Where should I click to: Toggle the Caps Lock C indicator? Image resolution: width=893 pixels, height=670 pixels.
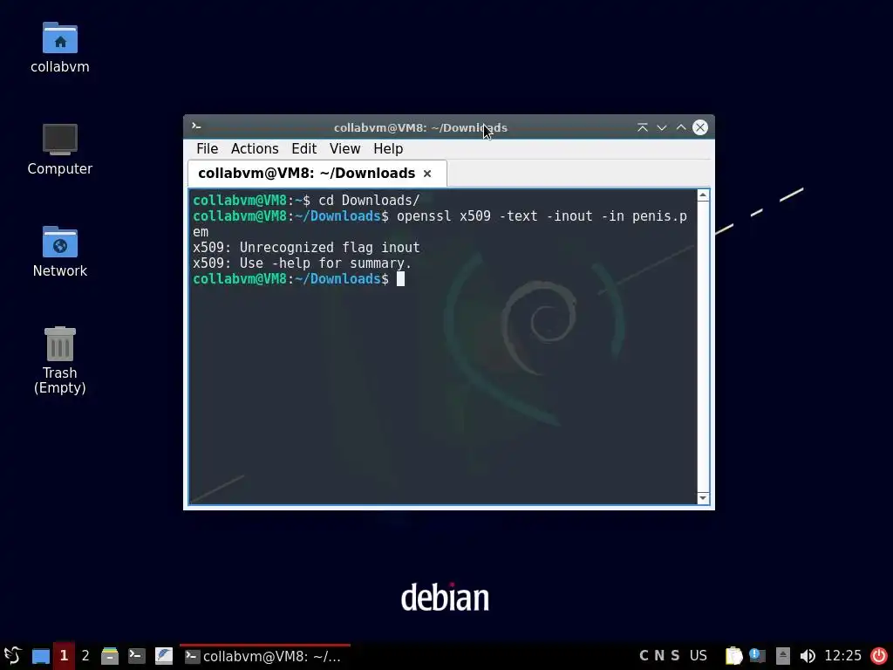point(644,656)
